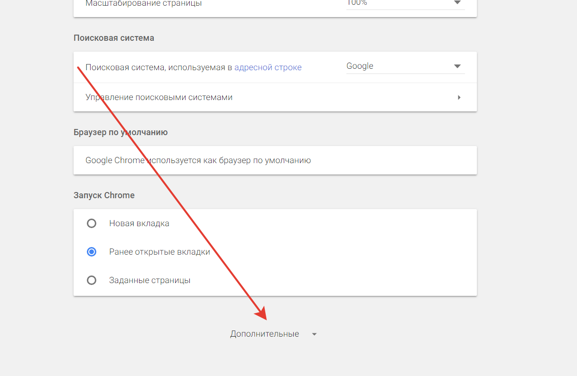The width and height of the screenshot is (577, 376).
Task: Select the "Ранее открытые вкладки" radio option
Action: pos(92,252)
